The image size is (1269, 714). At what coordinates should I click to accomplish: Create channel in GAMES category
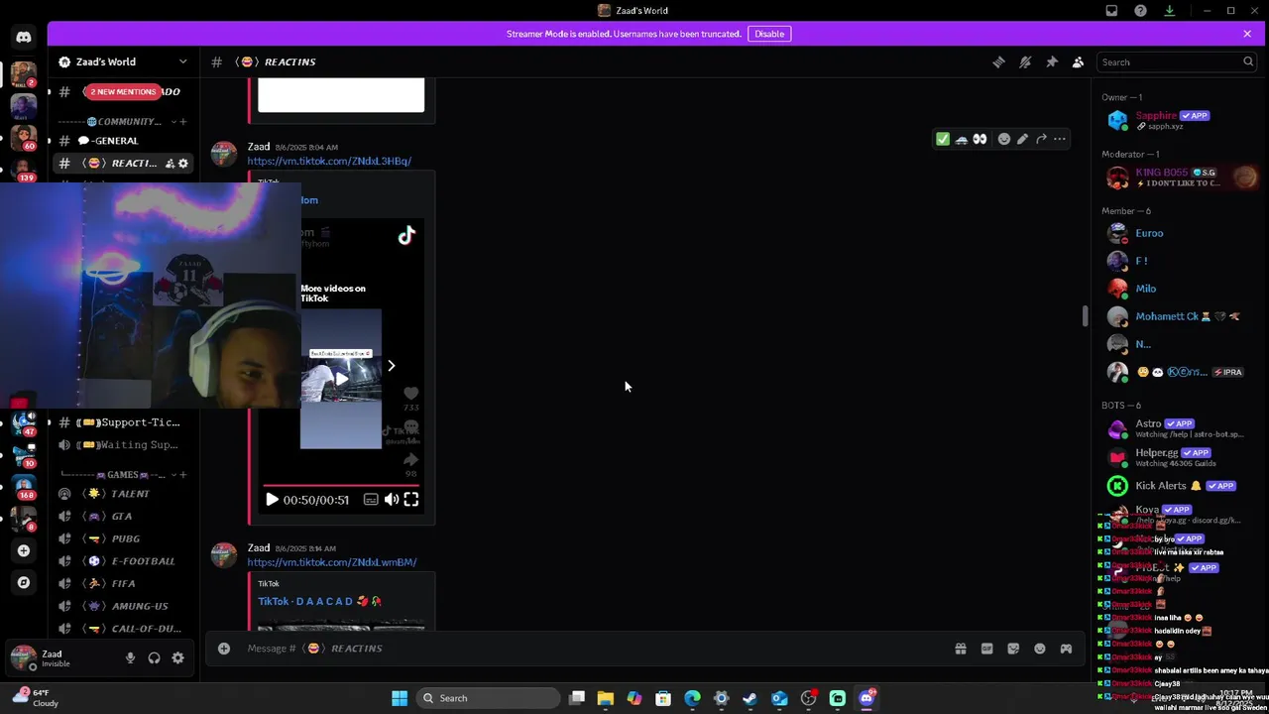pos(182,474)
